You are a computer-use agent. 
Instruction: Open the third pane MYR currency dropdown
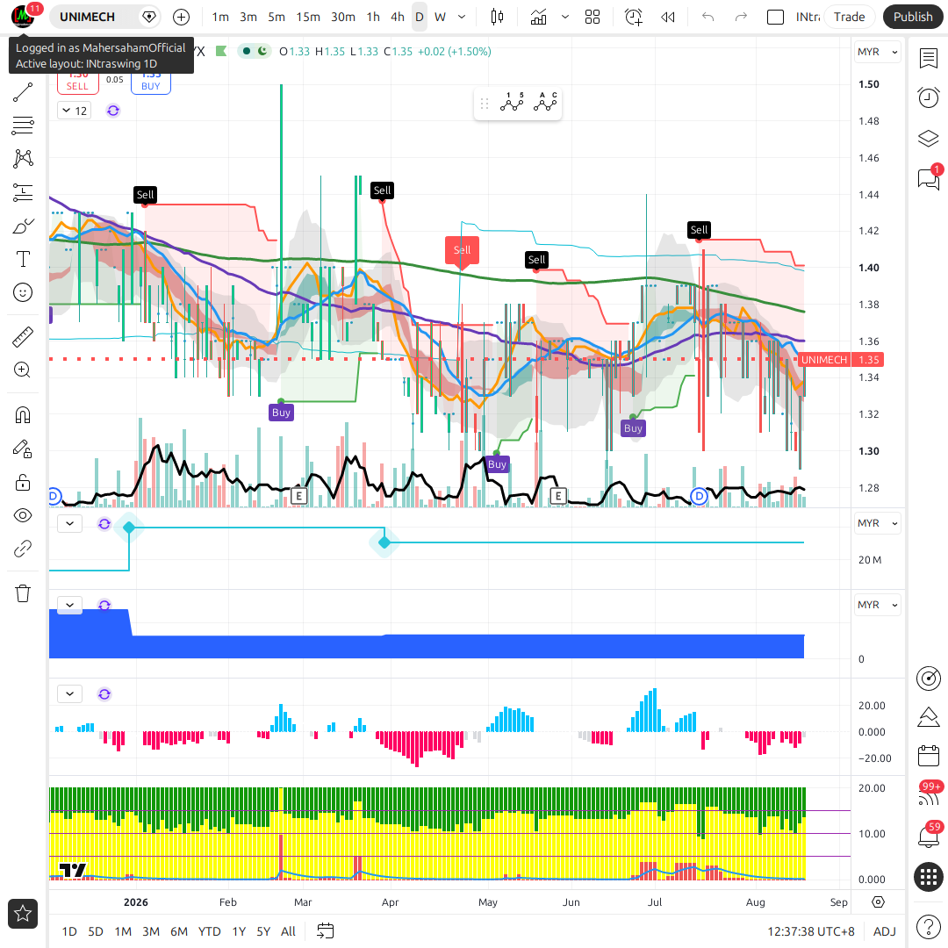tap(877, 605)
